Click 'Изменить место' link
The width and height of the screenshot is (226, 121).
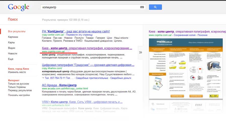point(17,72)
